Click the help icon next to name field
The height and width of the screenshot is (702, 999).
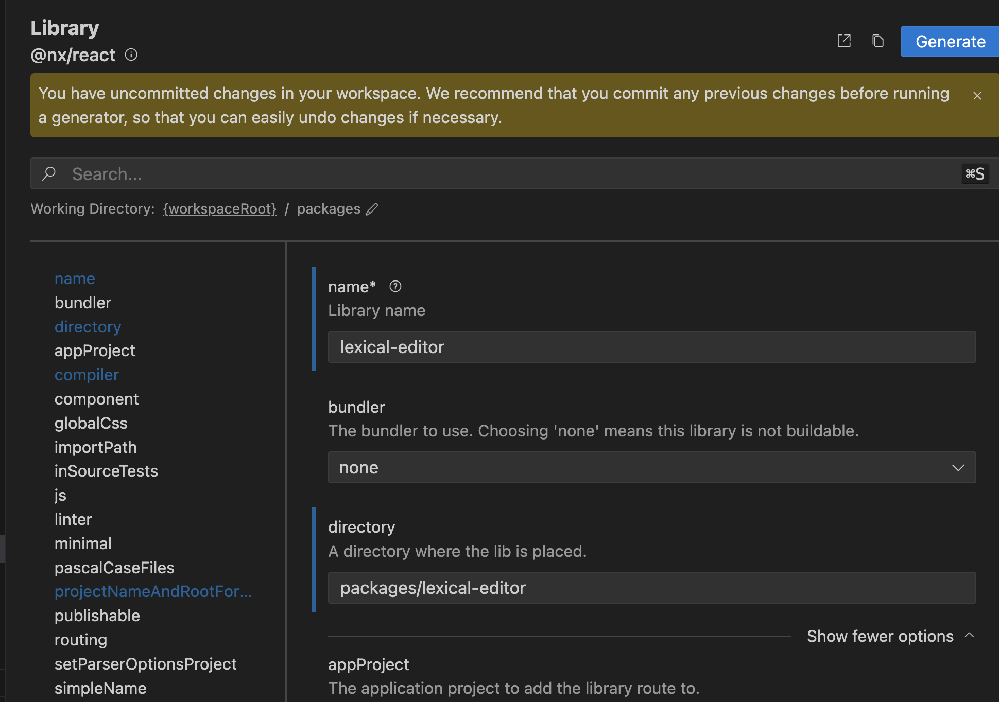click(395, 287)
